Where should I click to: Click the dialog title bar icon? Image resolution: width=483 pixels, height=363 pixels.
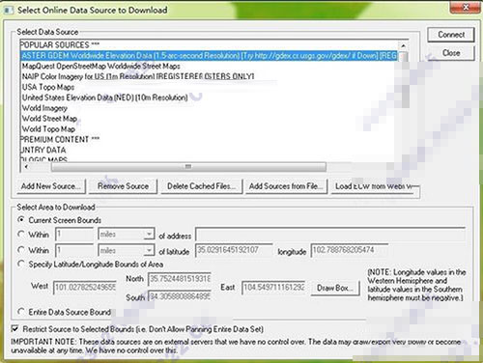tap(9, 11)
